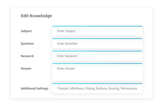
Task: Select Afterhours in Additional Settings
Action: point(77,89)
